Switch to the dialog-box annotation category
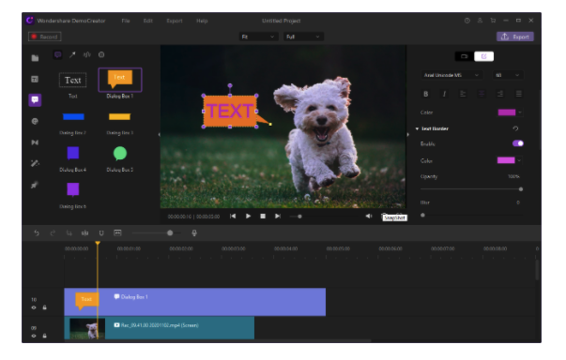Image resolution: width=566 pixels, height=360 pixels. (58, 54)
